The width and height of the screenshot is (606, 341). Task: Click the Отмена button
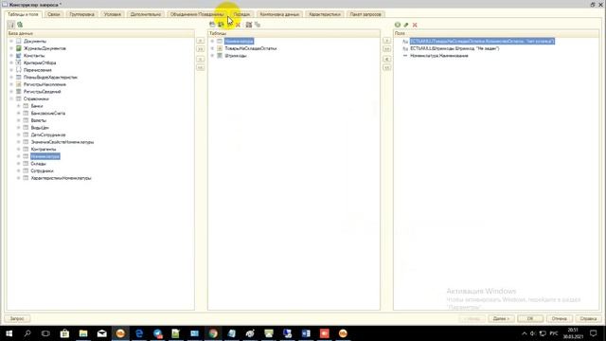click(560, 318)
